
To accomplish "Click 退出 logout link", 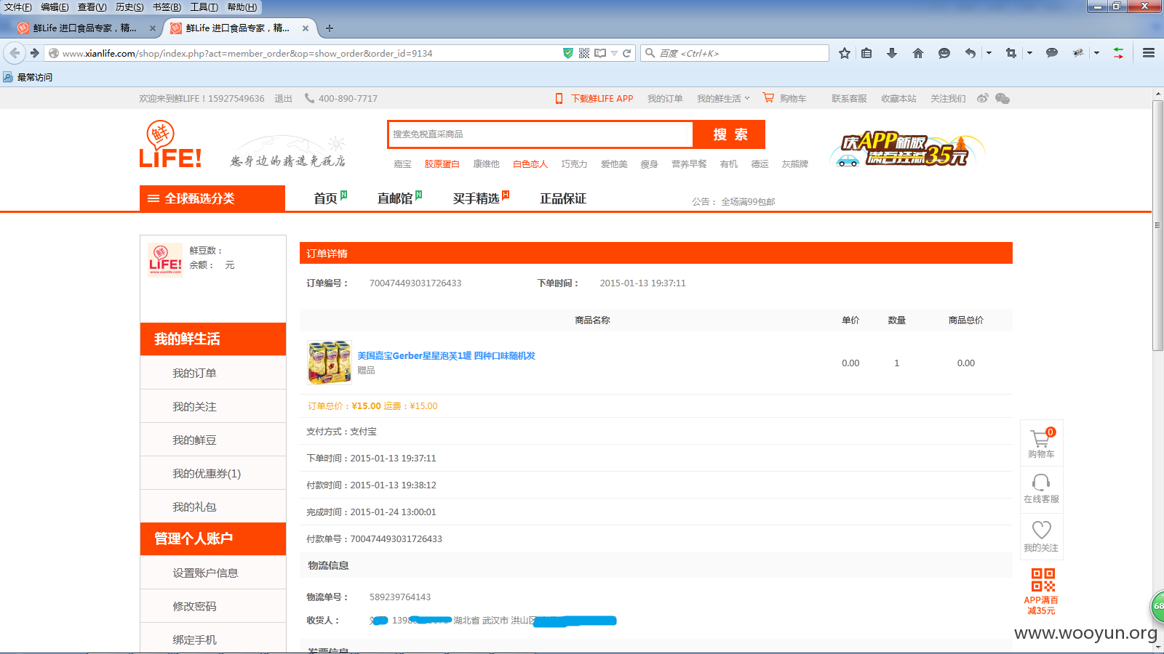I will pyautogui.click(x=283, y=98).
